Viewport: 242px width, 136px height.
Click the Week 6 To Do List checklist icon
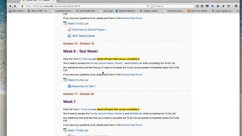point(65,80)
